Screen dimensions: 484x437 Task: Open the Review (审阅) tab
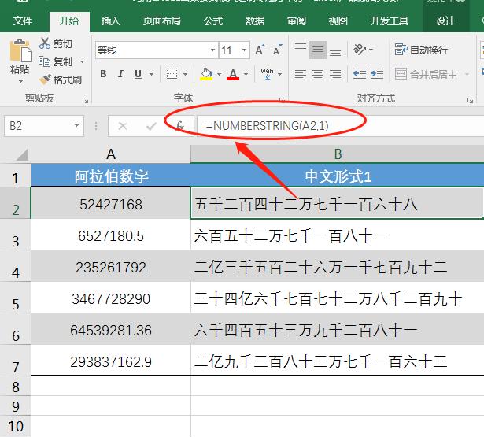pyautogui.click(x=297, y=21)
